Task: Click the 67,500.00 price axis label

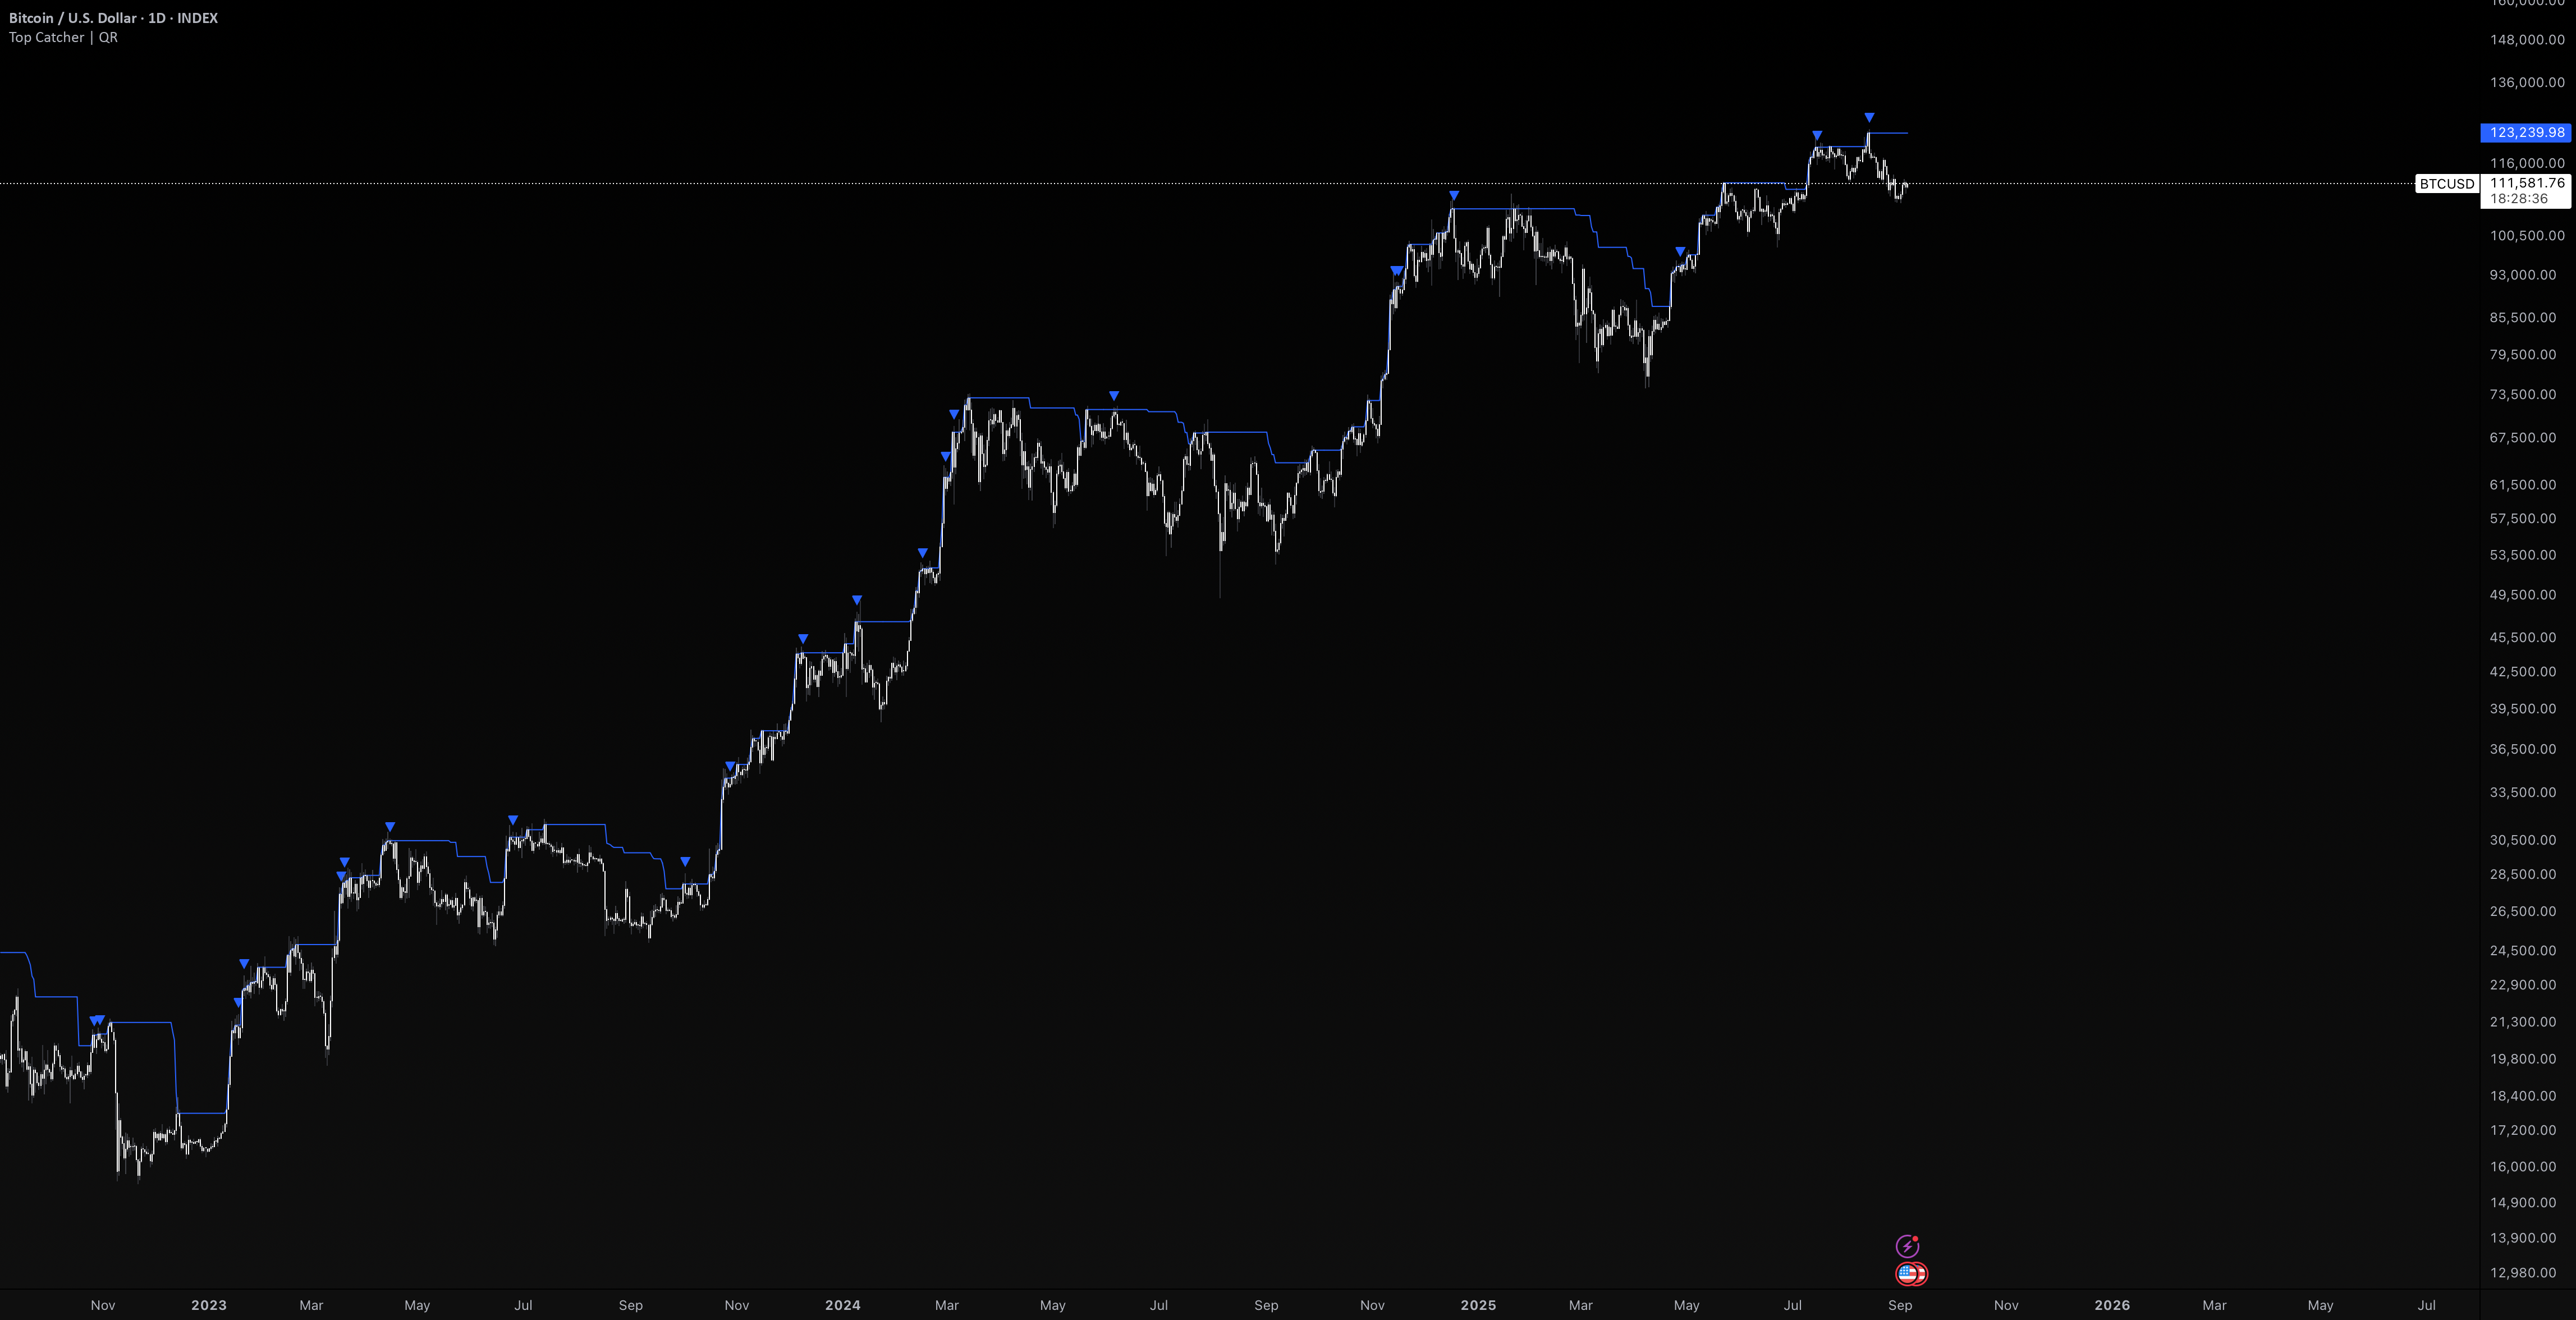Action: point(2523,437)
